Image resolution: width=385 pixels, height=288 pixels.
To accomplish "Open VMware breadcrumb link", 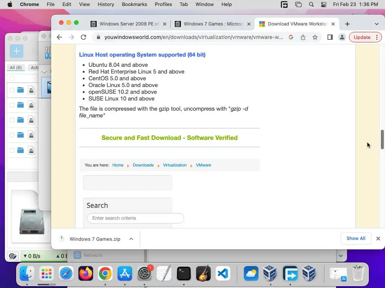I will [x=203, y=165].
